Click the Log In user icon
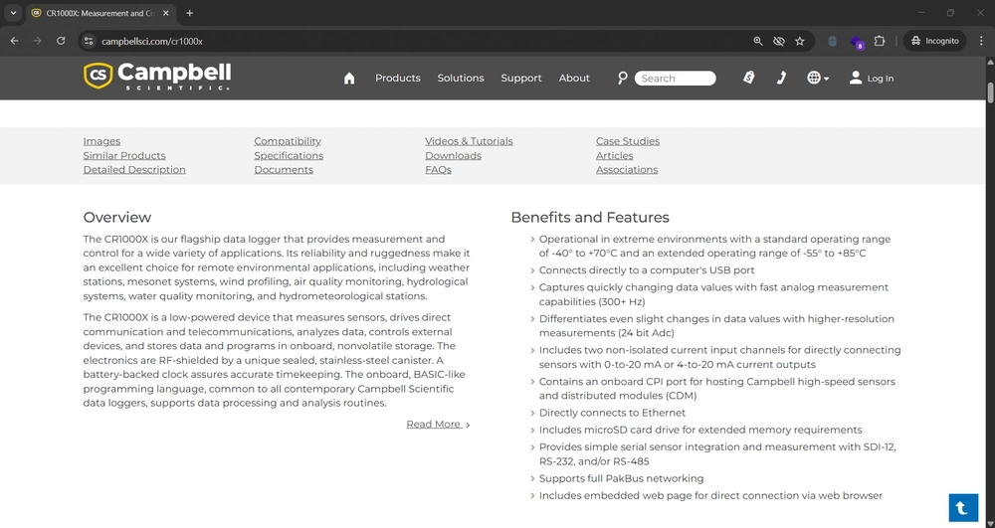This screenshot has height=528, width=995. coord(856,78)
